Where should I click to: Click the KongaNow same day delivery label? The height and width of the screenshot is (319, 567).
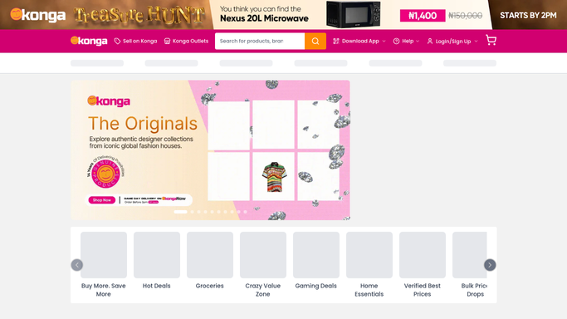[x=154, y=200]
